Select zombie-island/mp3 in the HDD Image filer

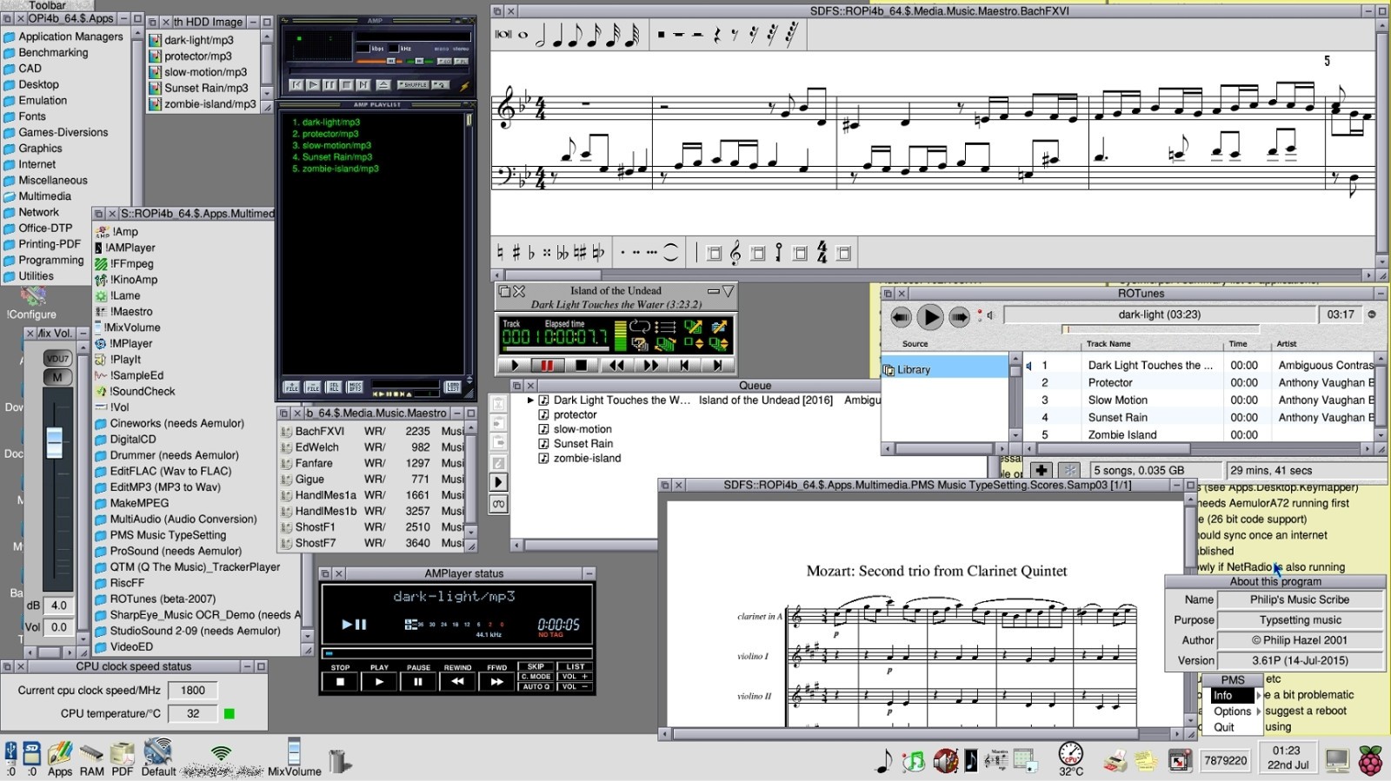click(203, 104)
